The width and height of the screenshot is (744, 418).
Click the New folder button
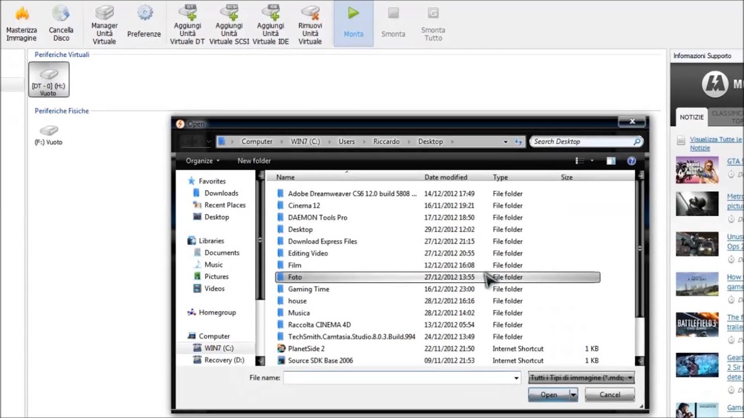coord(254,161)
